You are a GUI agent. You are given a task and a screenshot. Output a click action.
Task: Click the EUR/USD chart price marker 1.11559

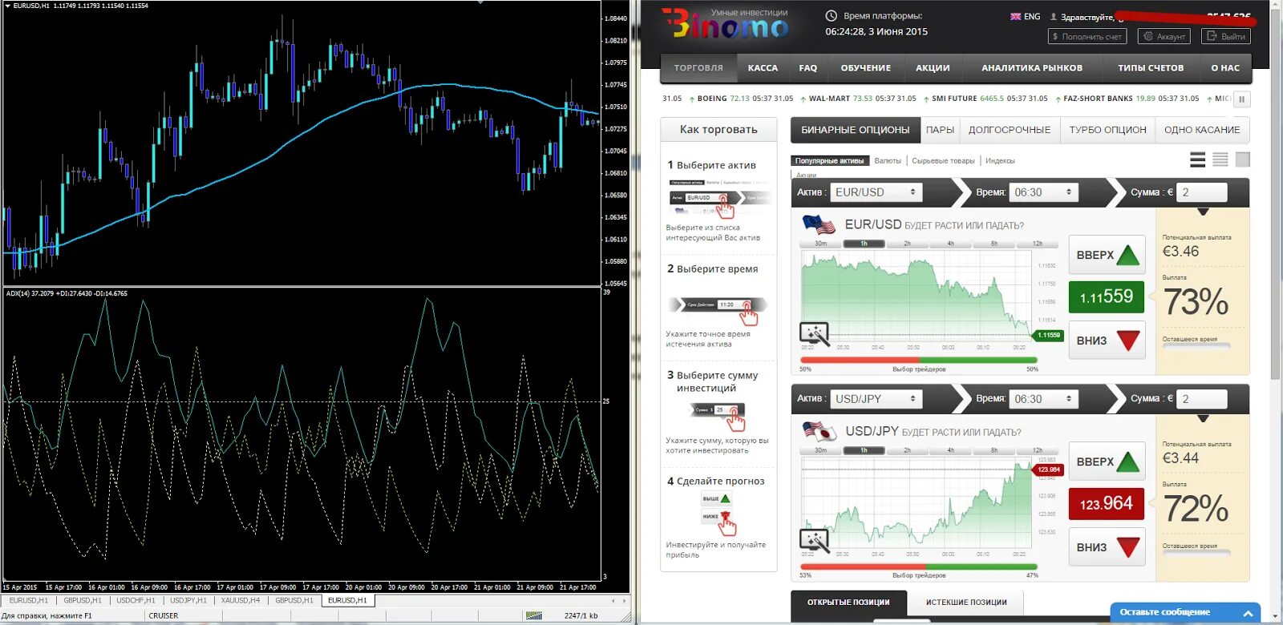point(1048,335)
